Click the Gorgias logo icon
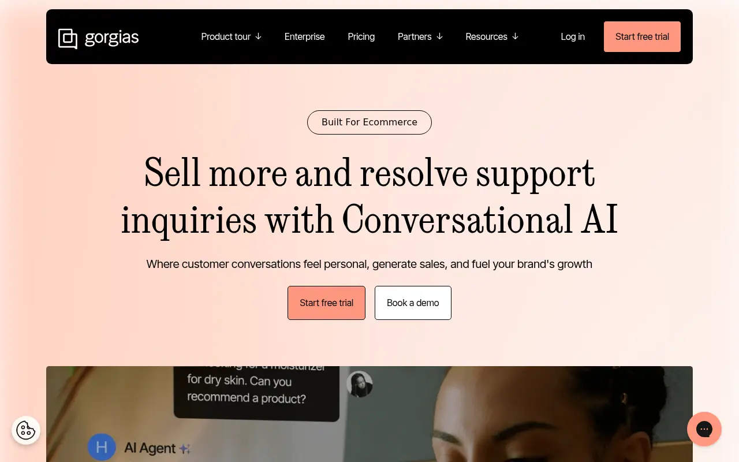This screenshot has width=739, height=462. point(68,39)
